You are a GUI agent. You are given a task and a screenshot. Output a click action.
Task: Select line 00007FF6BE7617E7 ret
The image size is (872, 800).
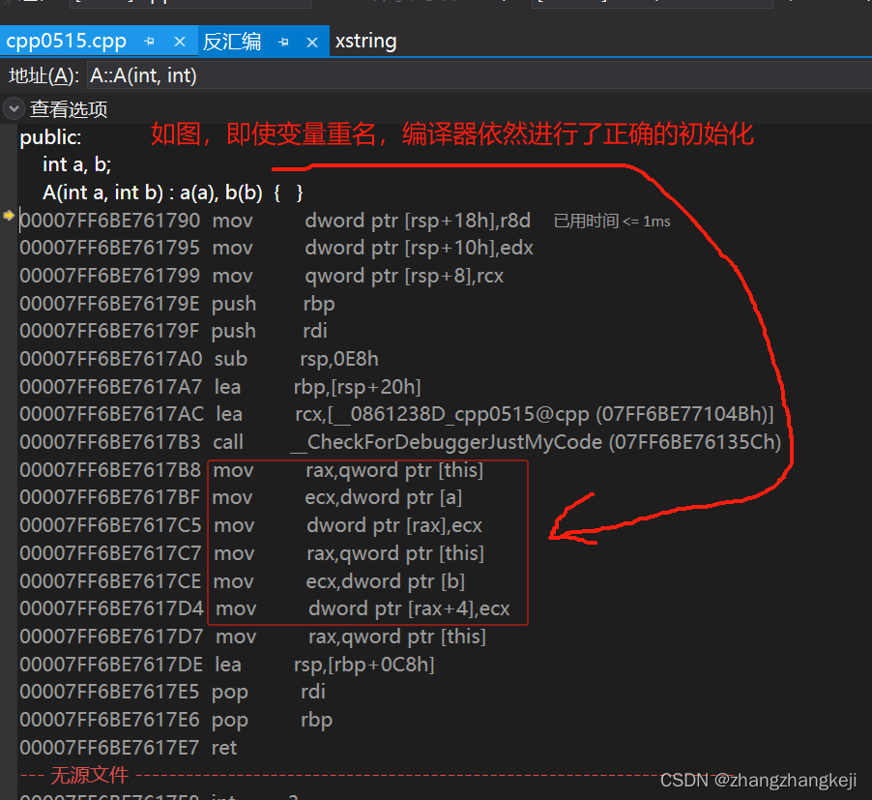pyautogui.click(x=129, y=748)
